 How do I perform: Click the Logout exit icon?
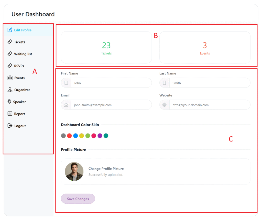tap(9, 126)
